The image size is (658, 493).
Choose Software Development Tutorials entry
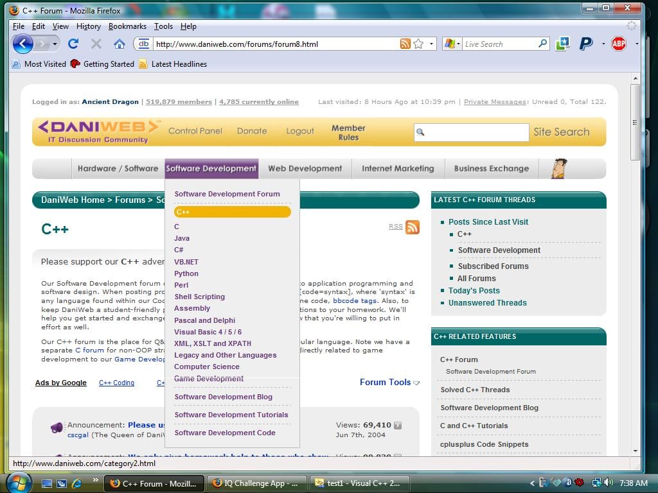[231, 415]
